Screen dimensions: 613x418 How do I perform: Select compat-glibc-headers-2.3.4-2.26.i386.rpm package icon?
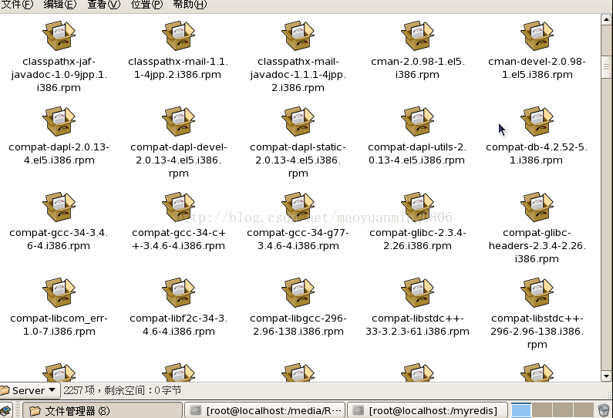(x=537, y=207)
